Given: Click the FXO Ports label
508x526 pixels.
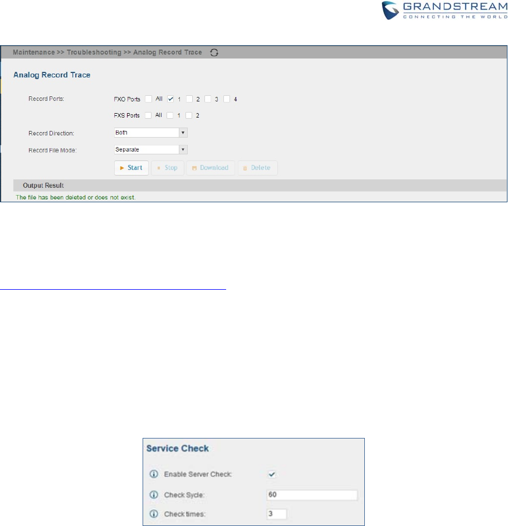Looking at the screenshot, I should click(x=127, y=99).
